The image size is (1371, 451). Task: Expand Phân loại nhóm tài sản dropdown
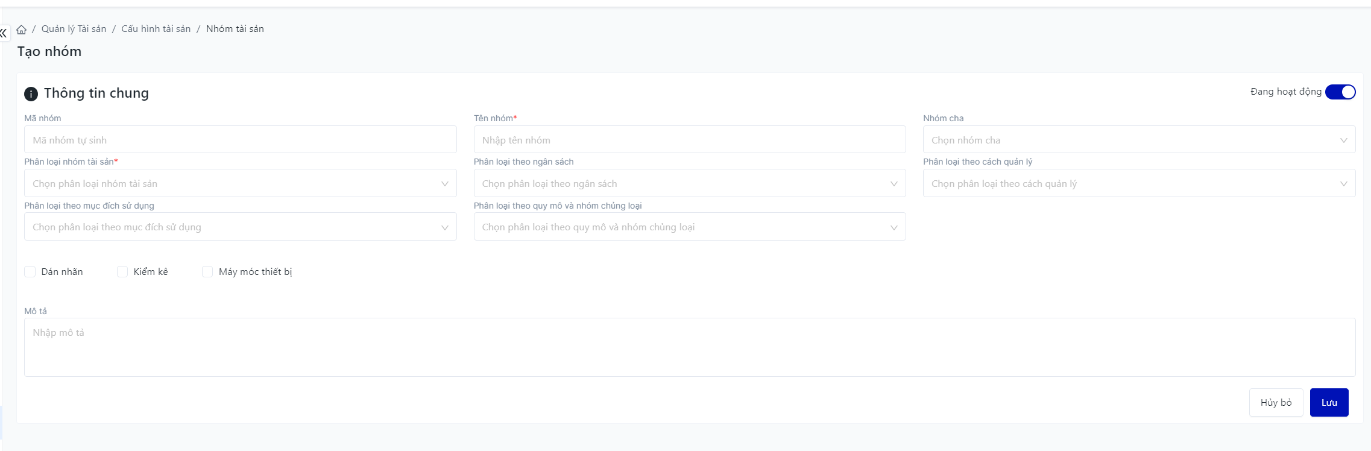point(240,183)
